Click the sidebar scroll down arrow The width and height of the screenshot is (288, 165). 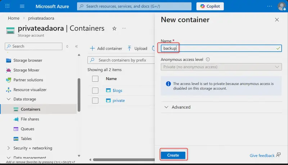(79, 156)
